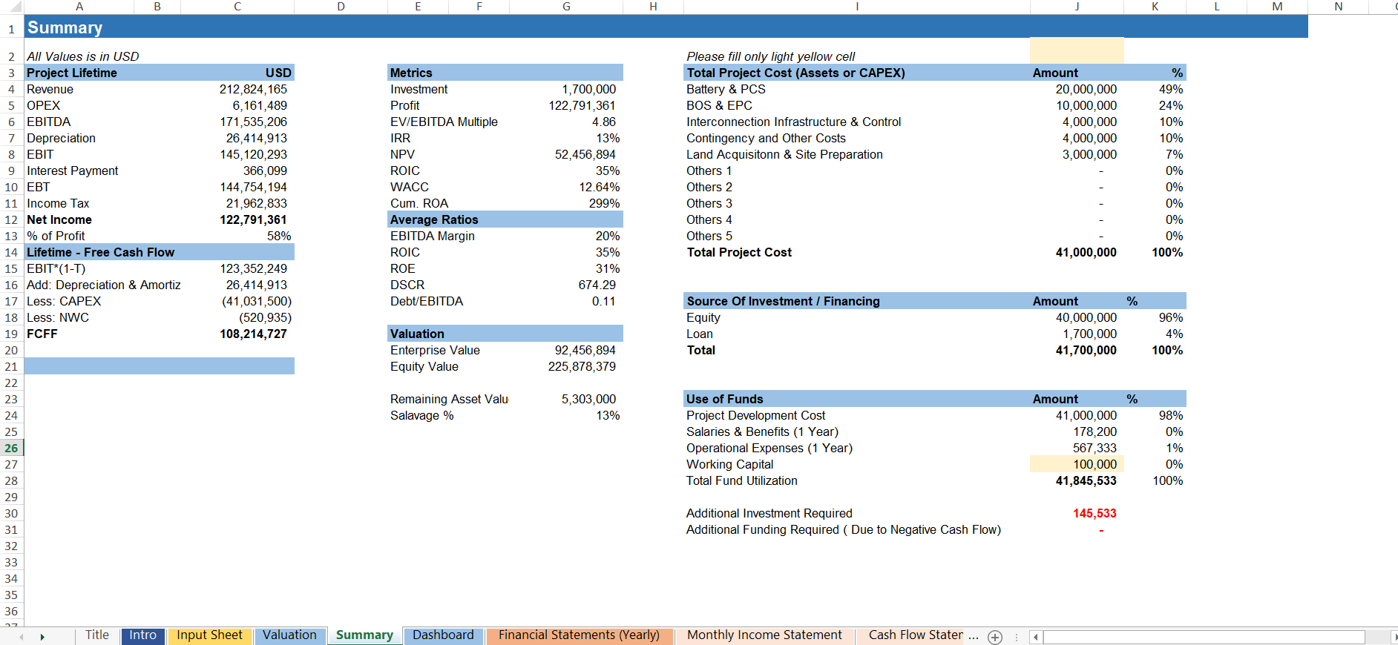1398x645 pixels.
Task: Go to next sheet tab arrow
Action: [42, 637]
